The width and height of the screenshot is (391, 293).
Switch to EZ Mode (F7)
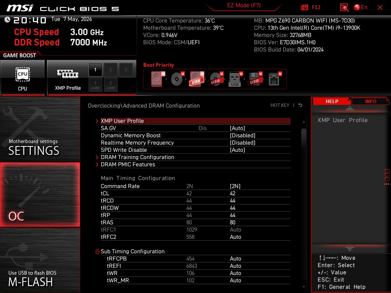[244, 5]
